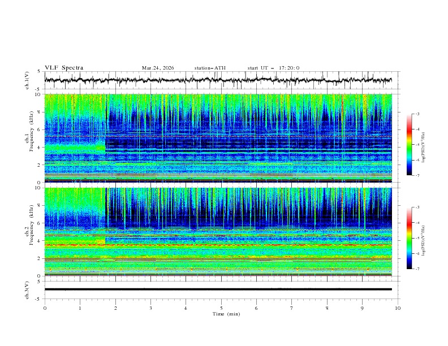This screenshot has height=346, width=448.
Task: Click time axis tick label "5"
Action: coord(221,308)
